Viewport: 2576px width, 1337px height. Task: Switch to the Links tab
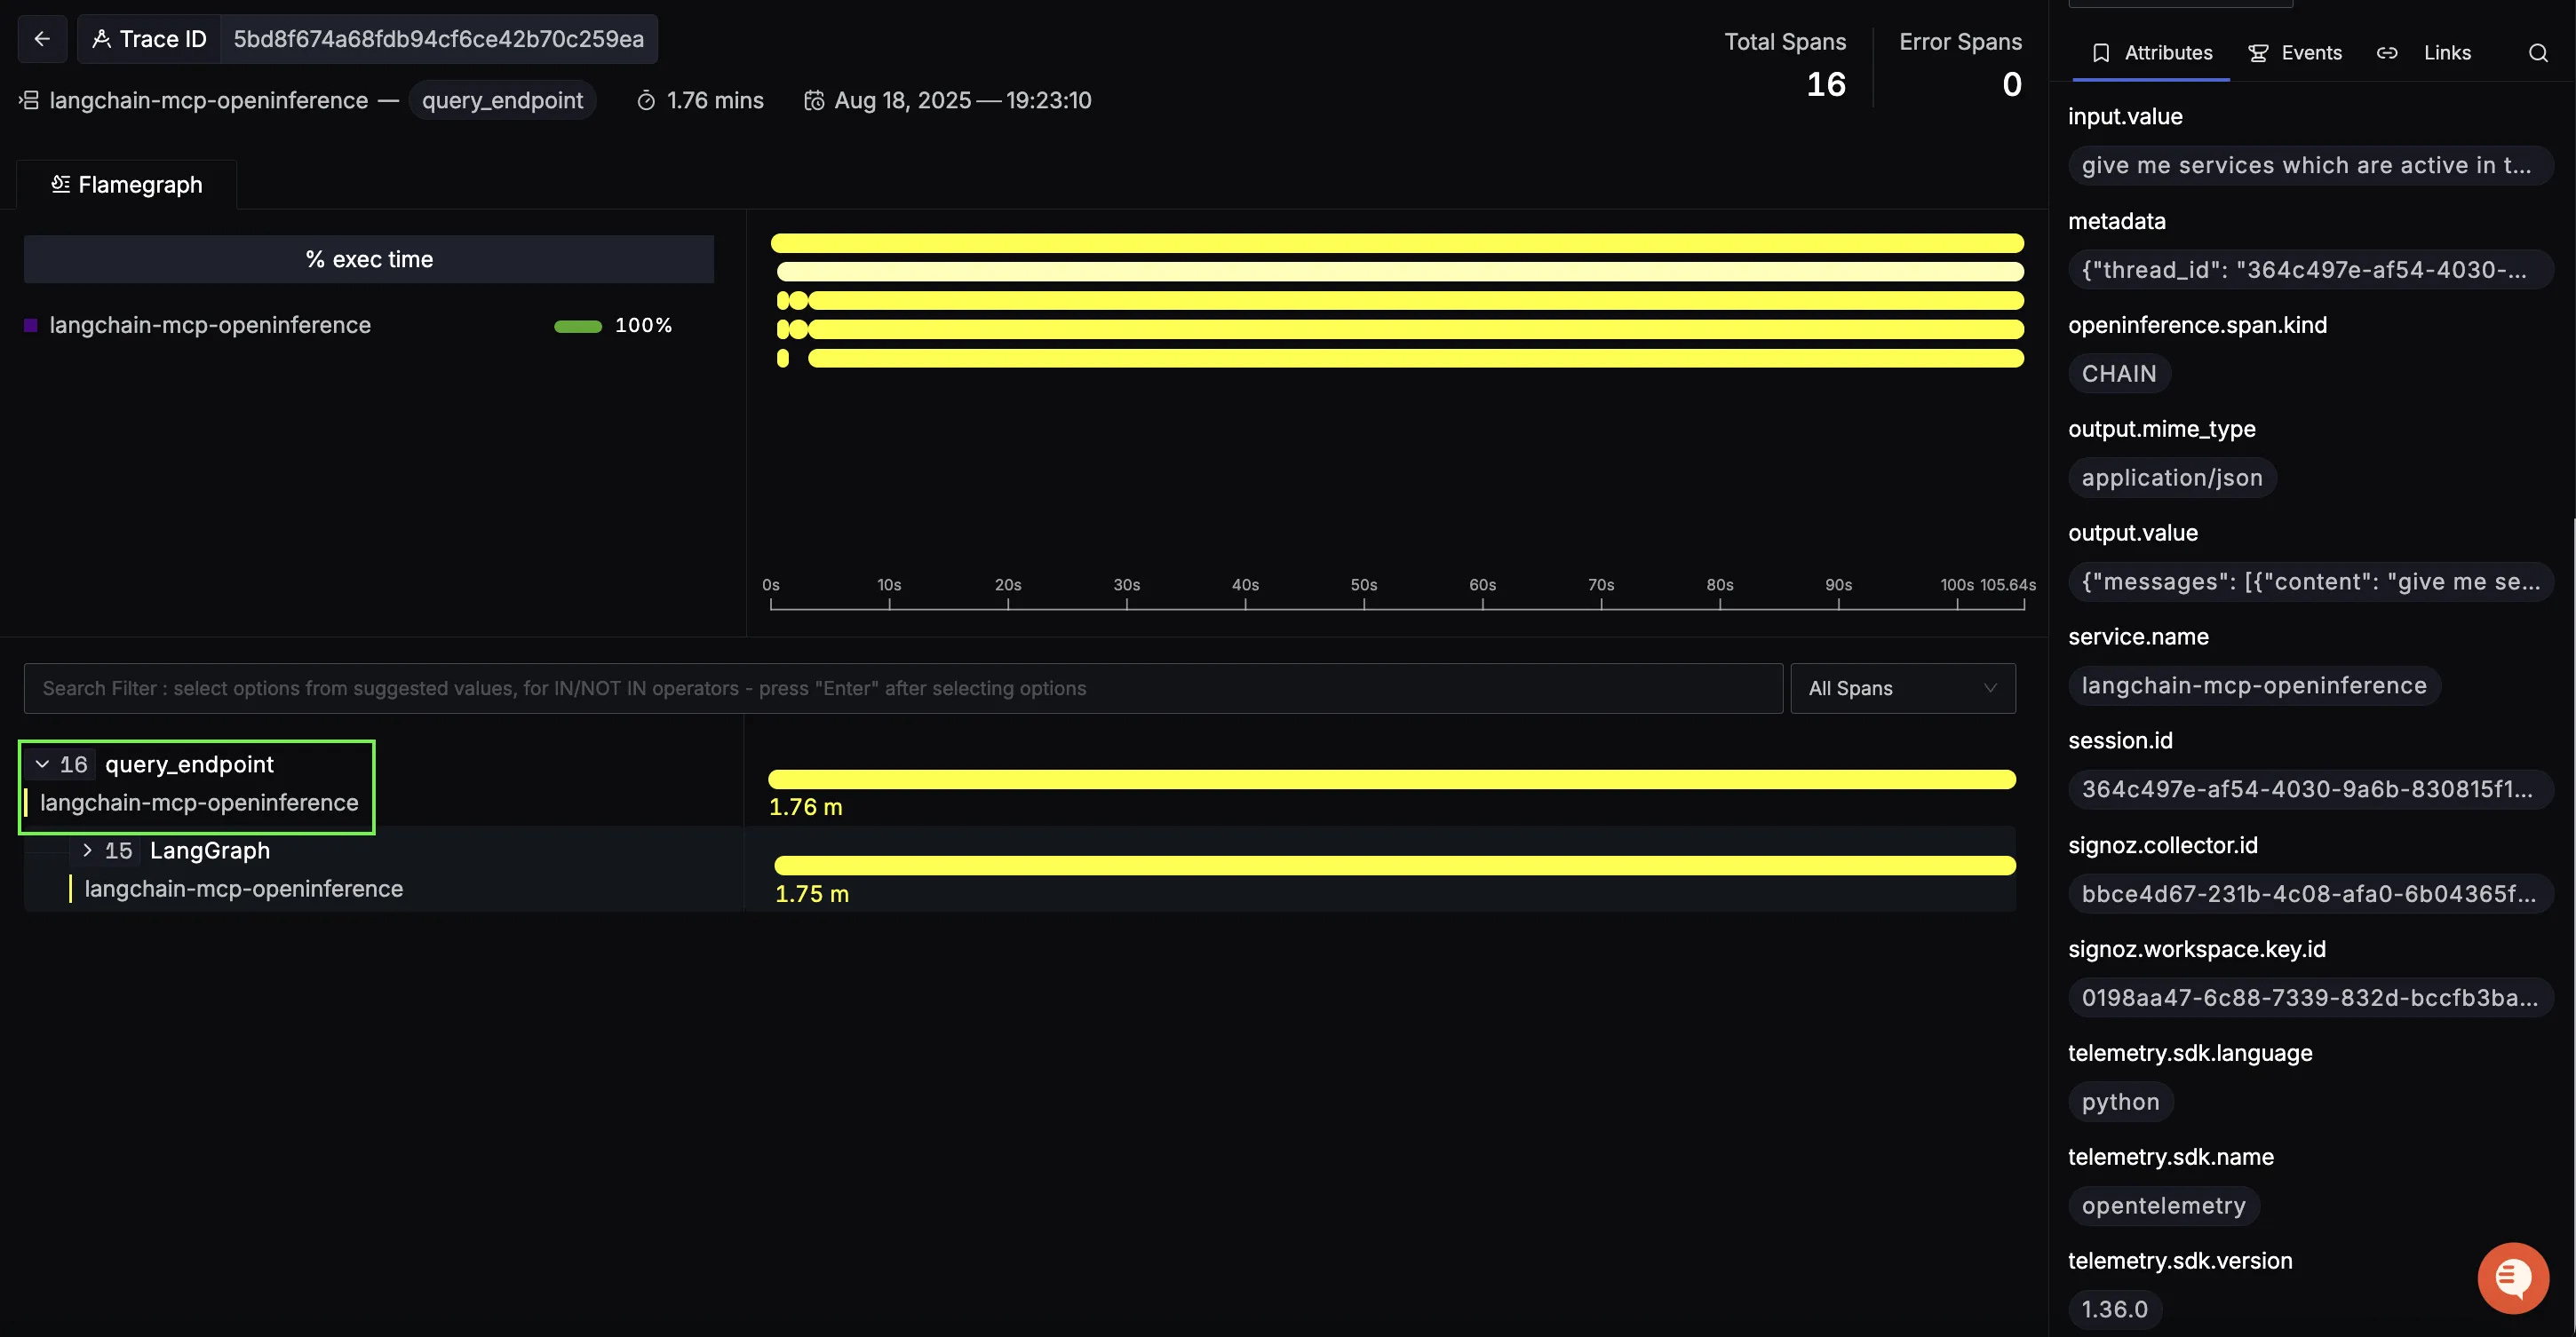[2446, 53]
